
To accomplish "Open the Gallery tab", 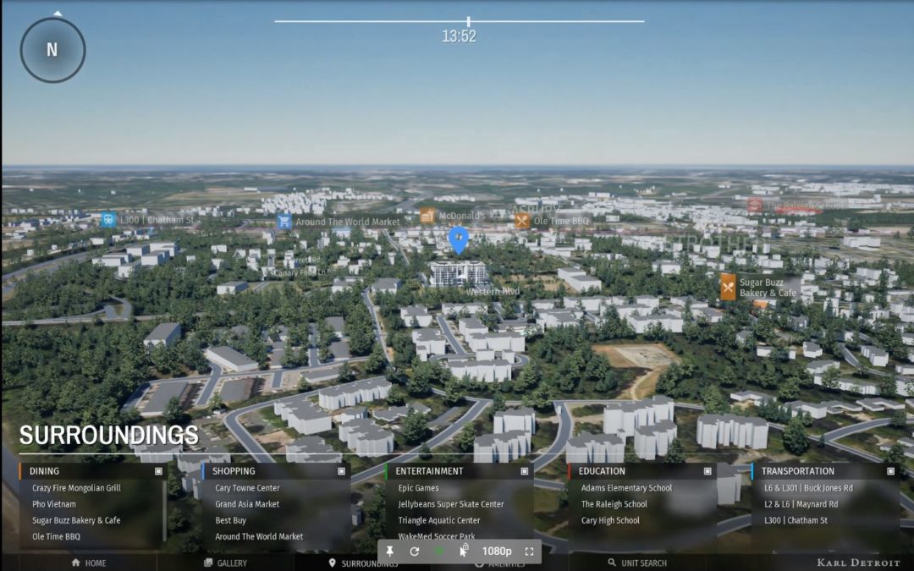I will [225, 563].
